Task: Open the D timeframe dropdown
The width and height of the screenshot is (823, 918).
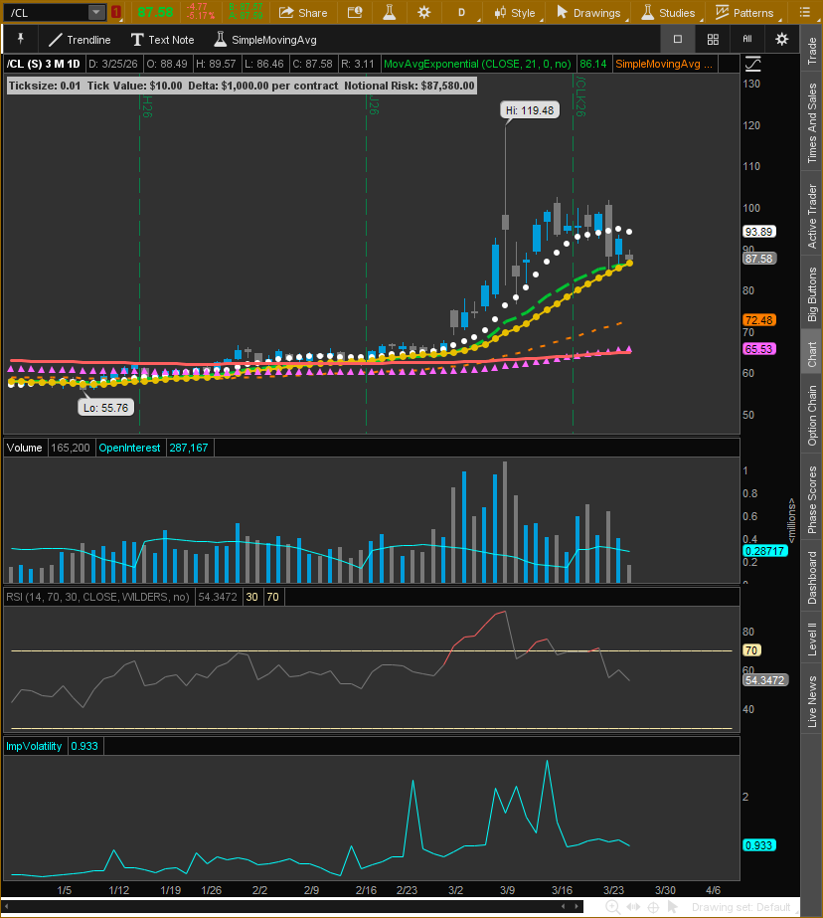Action: 463,12
